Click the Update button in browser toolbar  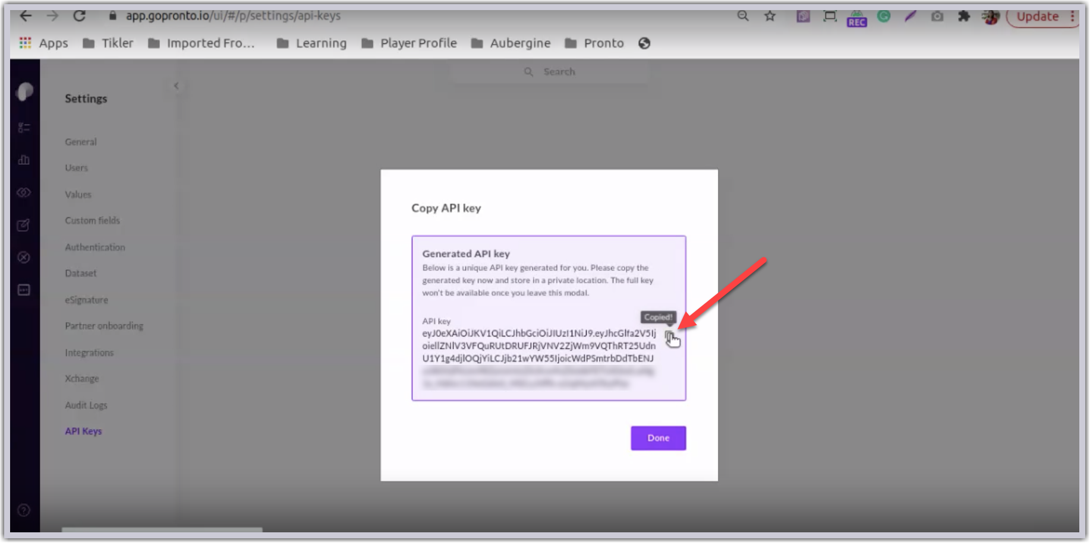(1038, 17)
